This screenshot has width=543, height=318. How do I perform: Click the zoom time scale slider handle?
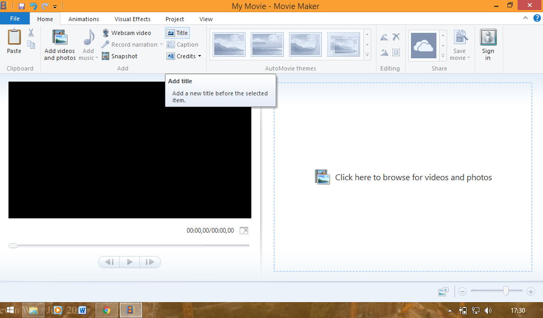[x=506, y=291]
